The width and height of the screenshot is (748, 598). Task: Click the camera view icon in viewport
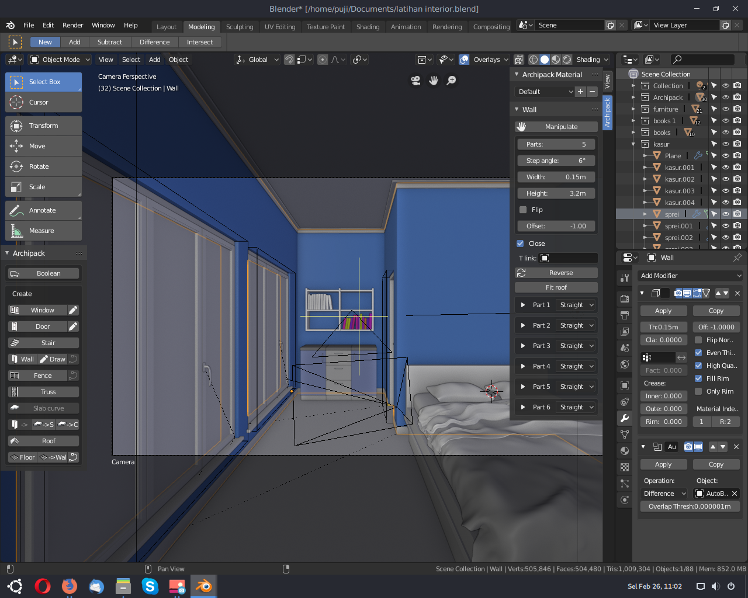pos(415,81)
